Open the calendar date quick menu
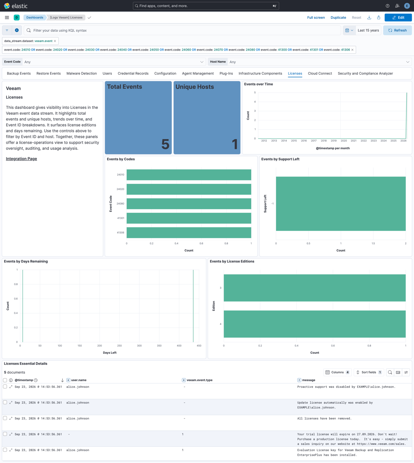 (x=349, y=30)
